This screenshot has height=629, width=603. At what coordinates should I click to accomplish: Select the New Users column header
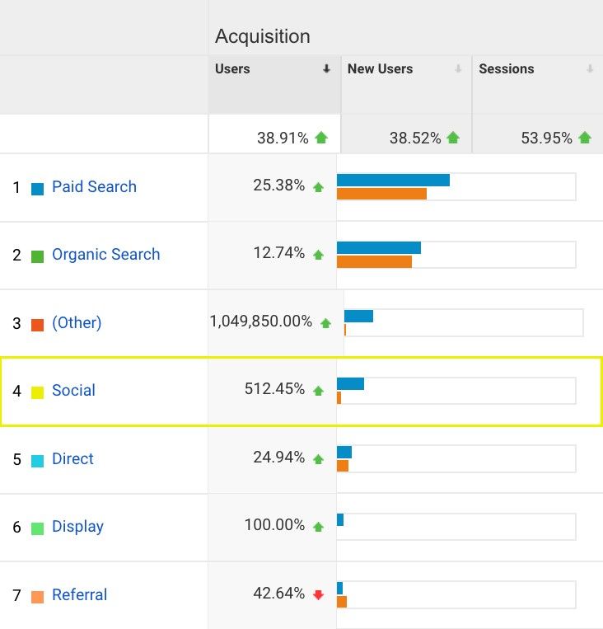click(x=380, y=69)
